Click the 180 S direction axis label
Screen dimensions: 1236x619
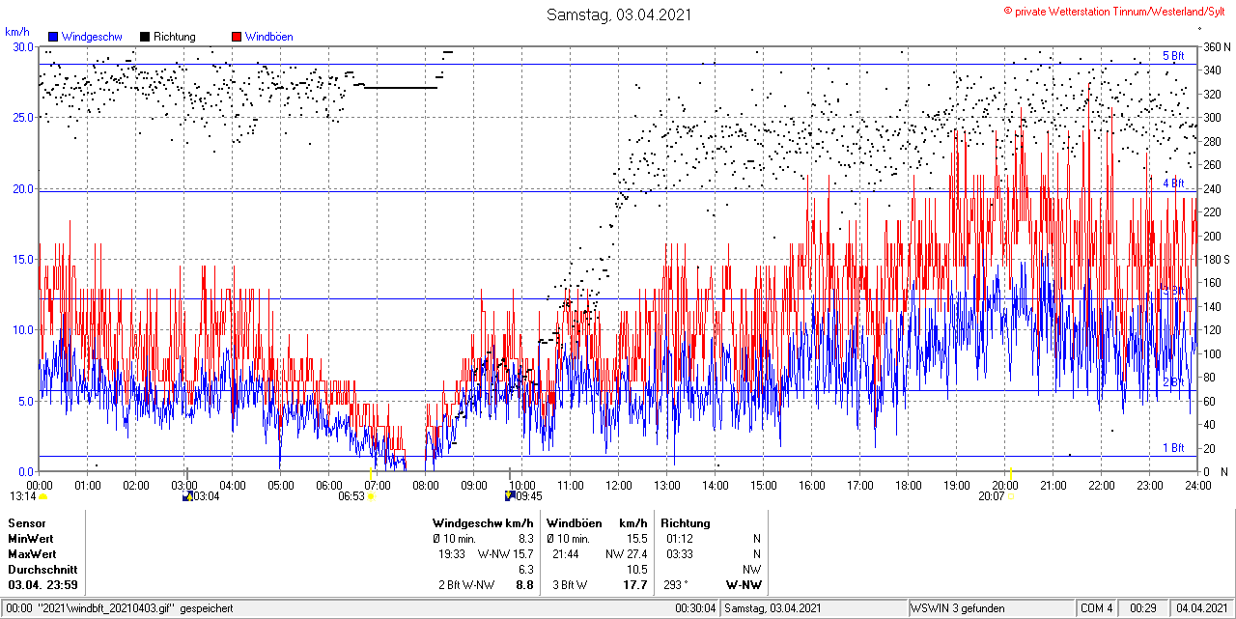[1216, 259]
